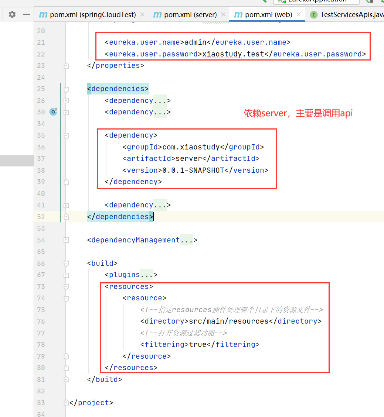Click the fold end marker at line 39
384x417 pixels.
point(66,182)
